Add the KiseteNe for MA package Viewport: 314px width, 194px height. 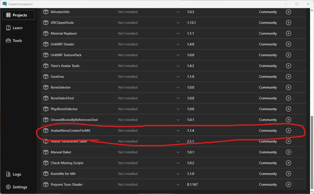coord(288,174)
